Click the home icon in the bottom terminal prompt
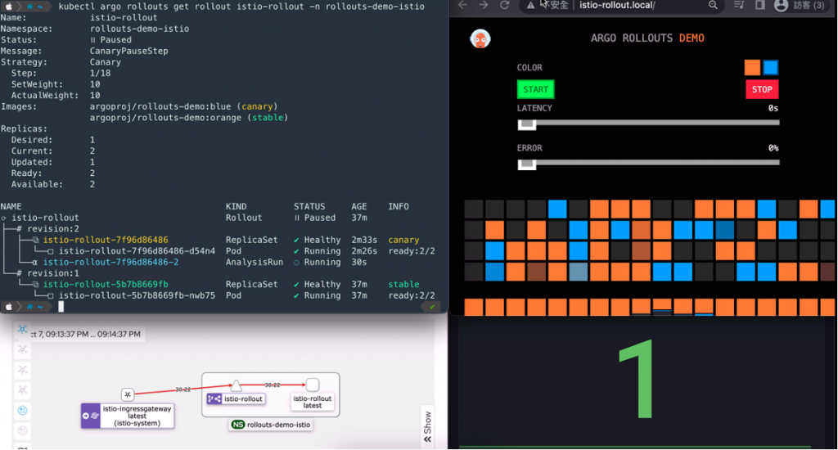The width and height of the screenshot is (838, 450). coord(29,307)
